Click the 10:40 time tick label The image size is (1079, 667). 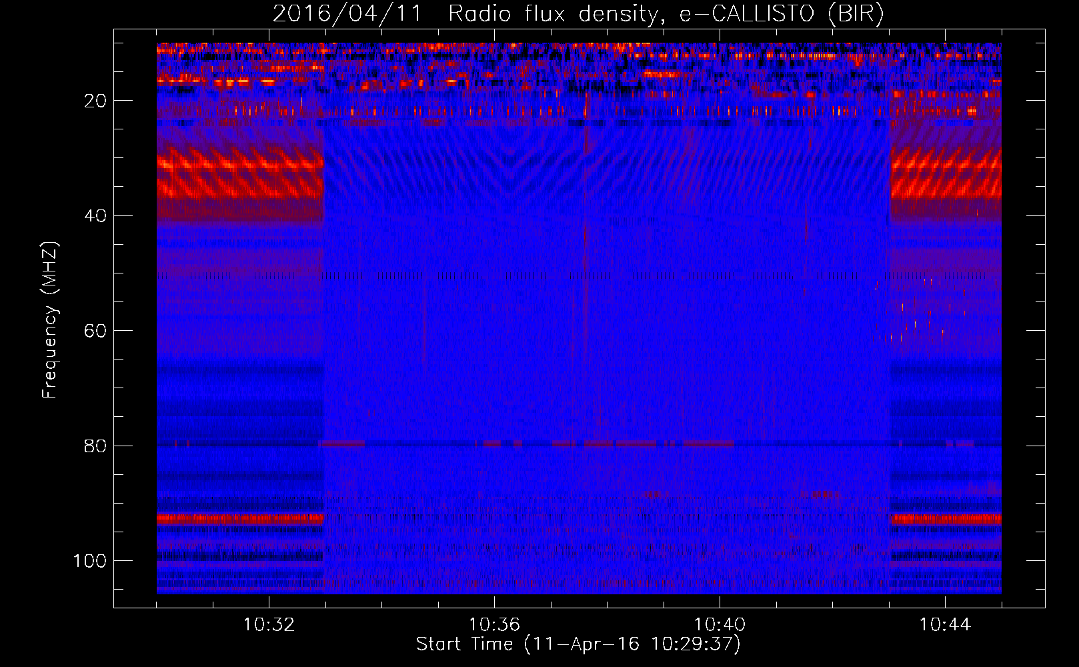tap(720, 625)
